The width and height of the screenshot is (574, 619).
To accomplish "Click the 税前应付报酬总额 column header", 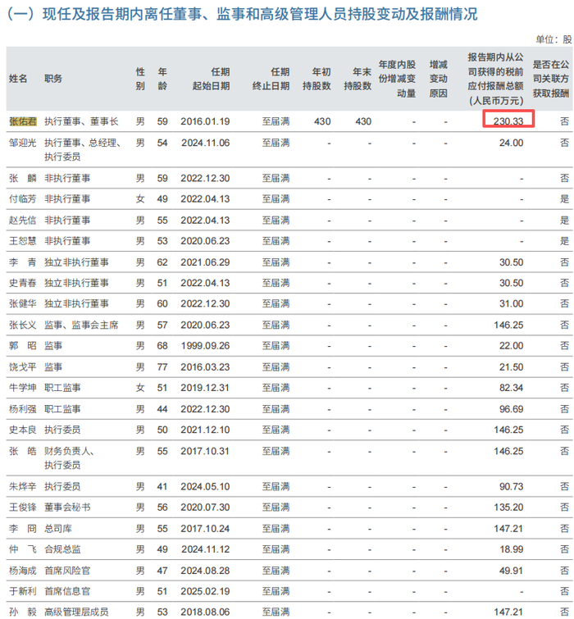I will click(496, 79).
